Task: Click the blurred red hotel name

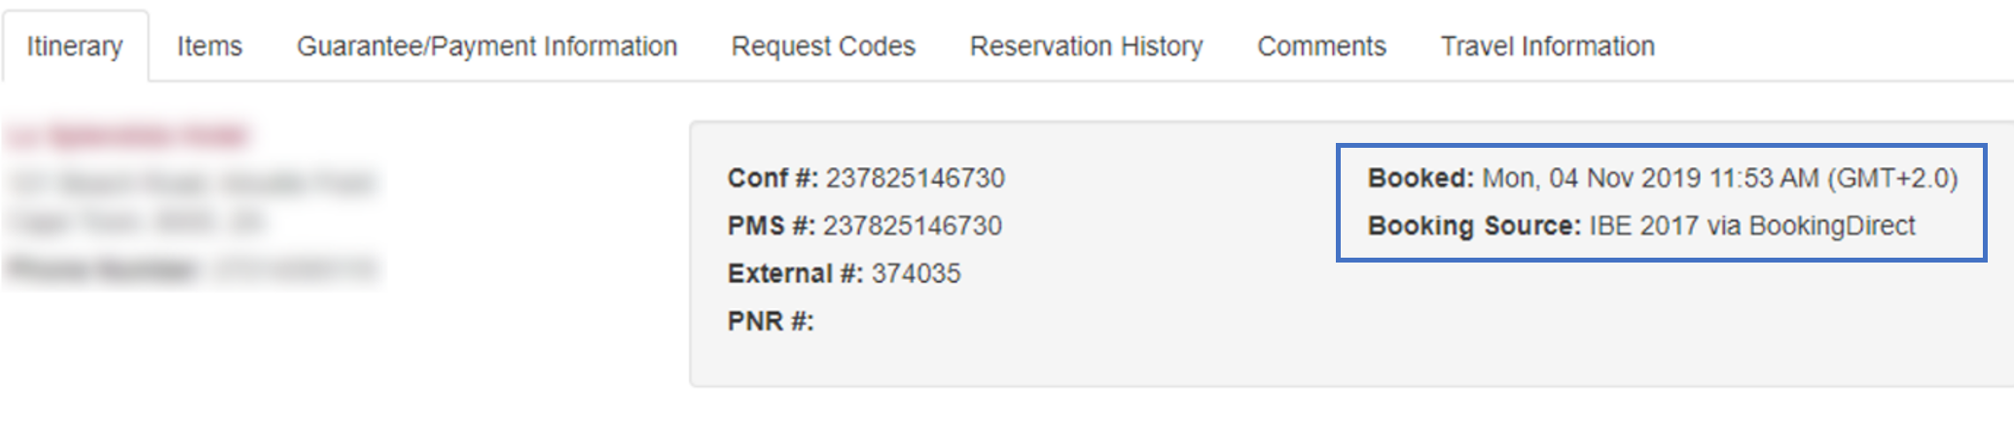Action: pos(128,136)
